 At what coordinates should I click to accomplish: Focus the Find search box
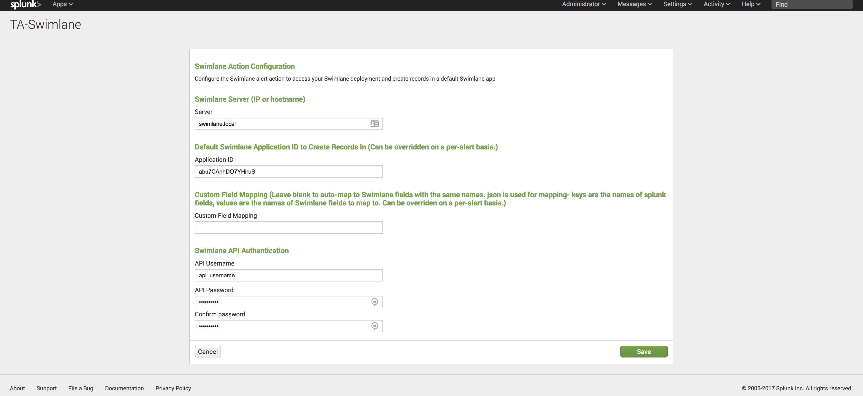click(x=812, y=4)
